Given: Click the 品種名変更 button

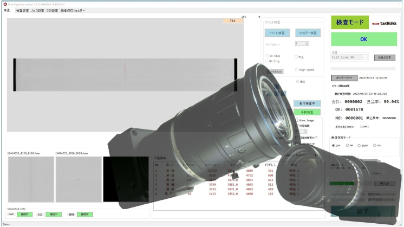Looking at the screenshot, I should tap(385, 58).
